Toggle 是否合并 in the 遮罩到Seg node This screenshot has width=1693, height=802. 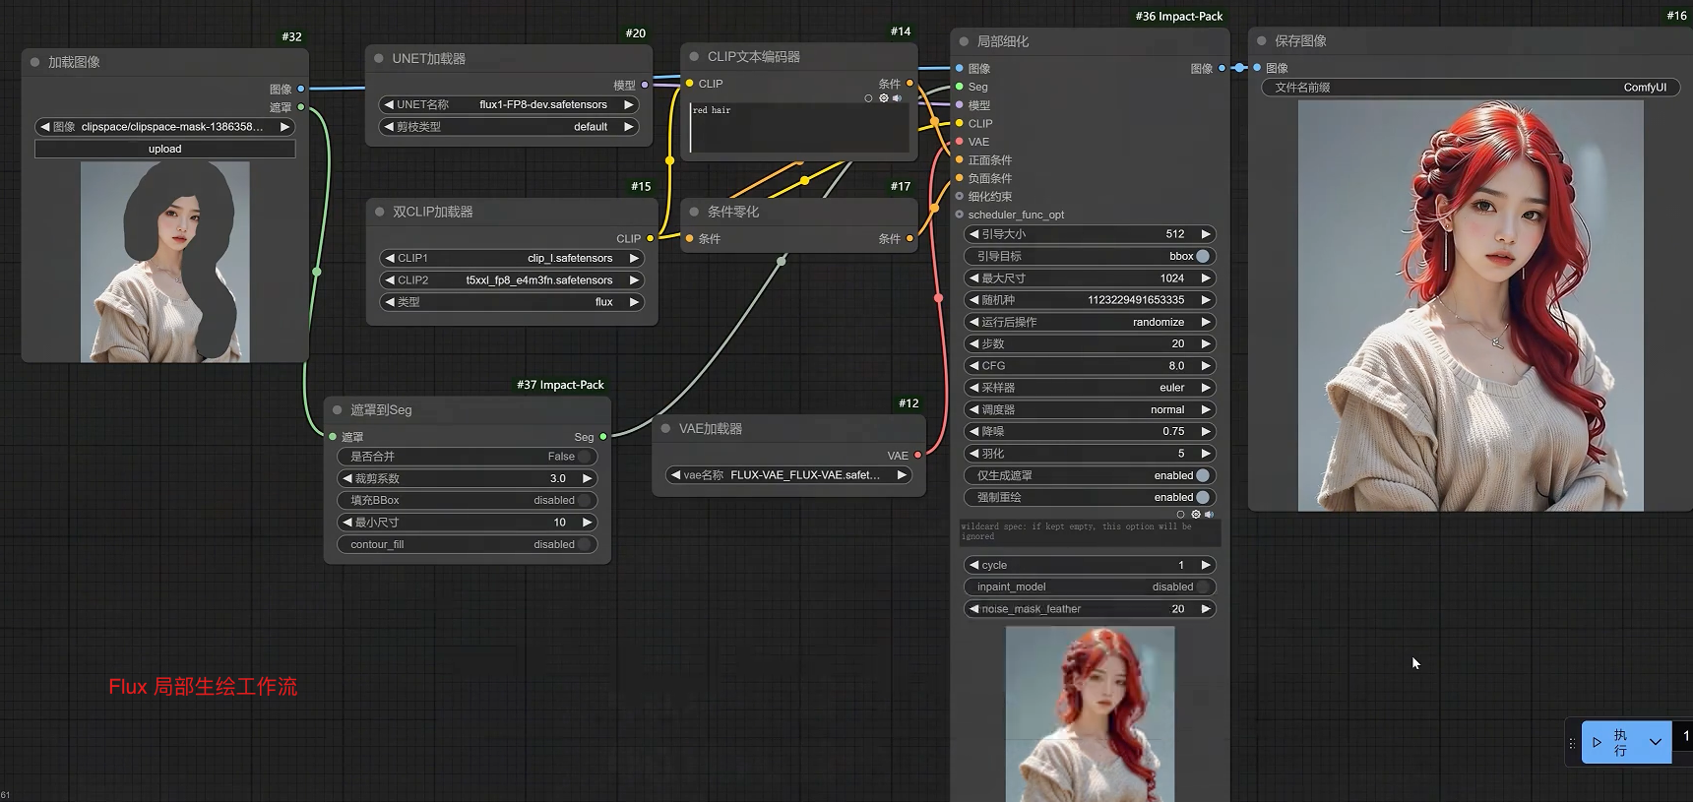[x=584, y=457]
